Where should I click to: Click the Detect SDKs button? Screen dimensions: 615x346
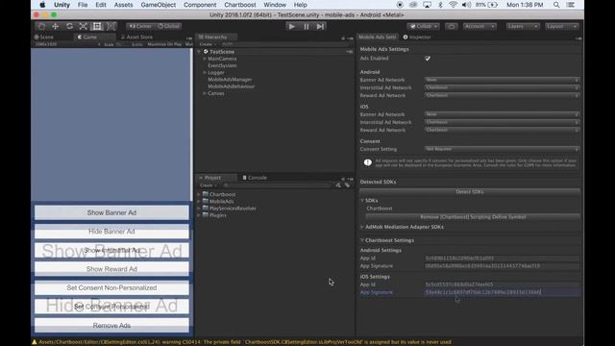click(470, 192)
